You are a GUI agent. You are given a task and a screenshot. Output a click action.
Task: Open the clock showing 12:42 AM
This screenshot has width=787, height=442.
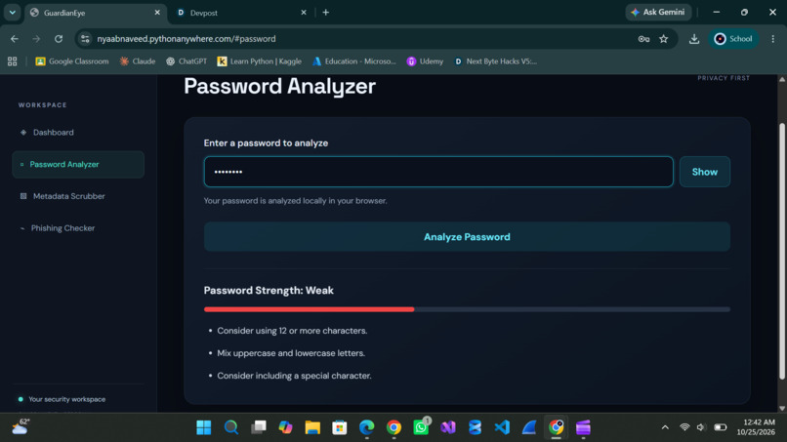coord(756,427)
